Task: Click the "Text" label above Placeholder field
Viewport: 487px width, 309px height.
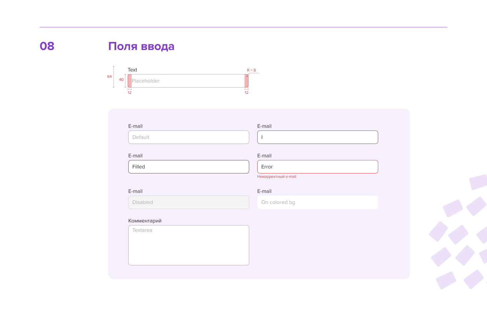Action: [x=132, y=70]
